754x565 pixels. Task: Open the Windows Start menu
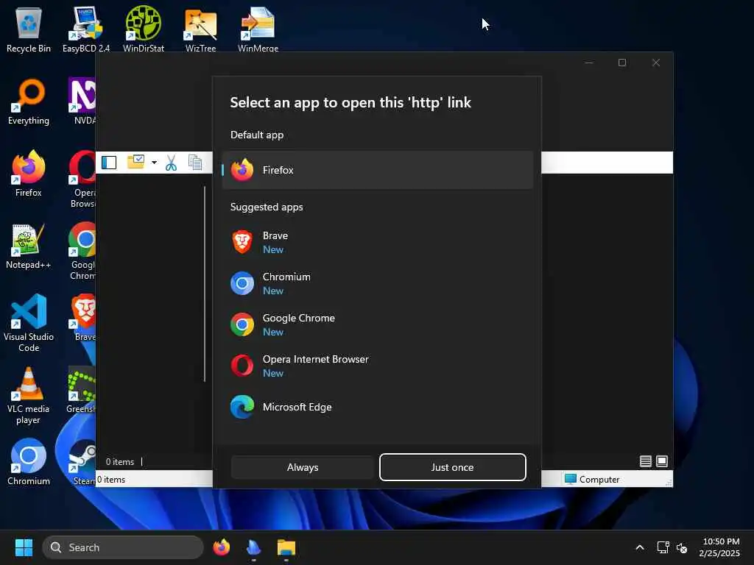(x=24, y=547)
